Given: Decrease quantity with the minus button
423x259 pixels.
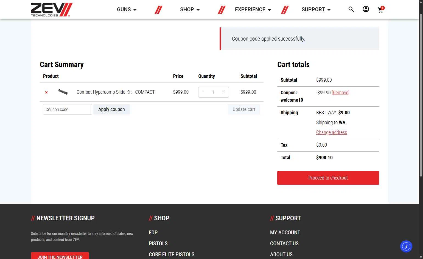Looking at the screenshot, I should (x=203, y=92).
